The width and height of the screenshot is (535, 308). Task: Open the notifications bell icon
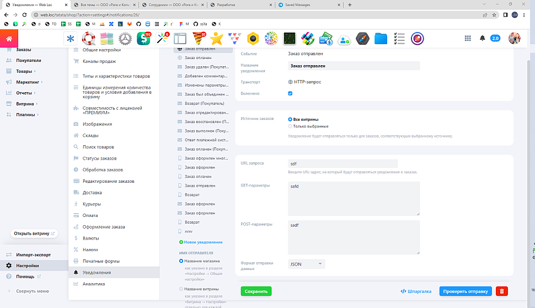click(483, 39)
